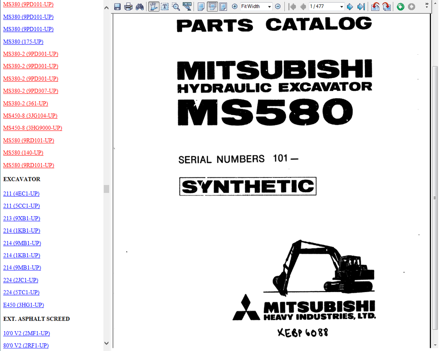Open the Fit Width zoom dropdown
Image resolution: width=441 pixels, height=351 pixels.
[x=270, y=6]
